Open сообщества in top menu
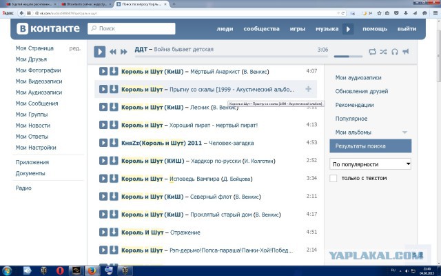This screenshot has width=441, height=276. (x=262, y=29)
